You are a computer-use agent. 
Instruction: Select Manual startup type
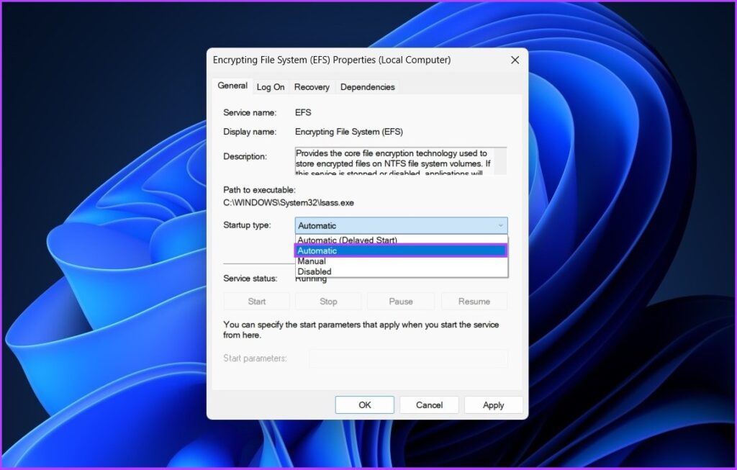click(x=311, y=261)
